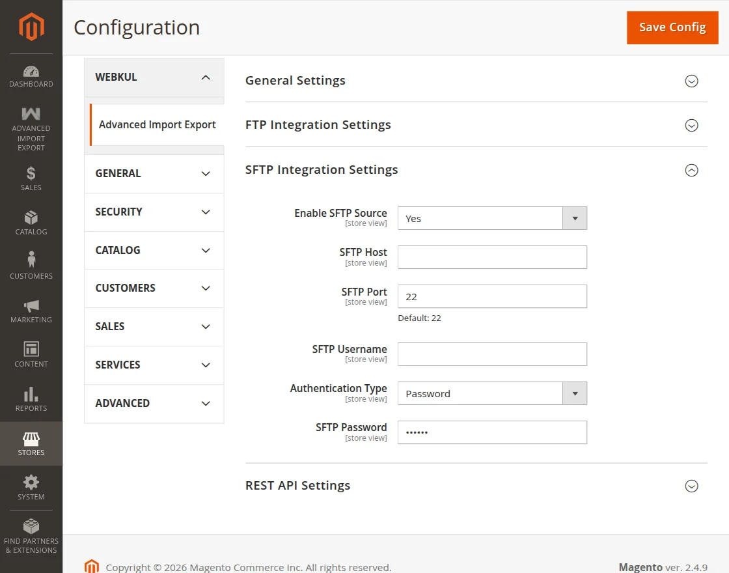Focus the SFTP Host field

pos(492,257)
